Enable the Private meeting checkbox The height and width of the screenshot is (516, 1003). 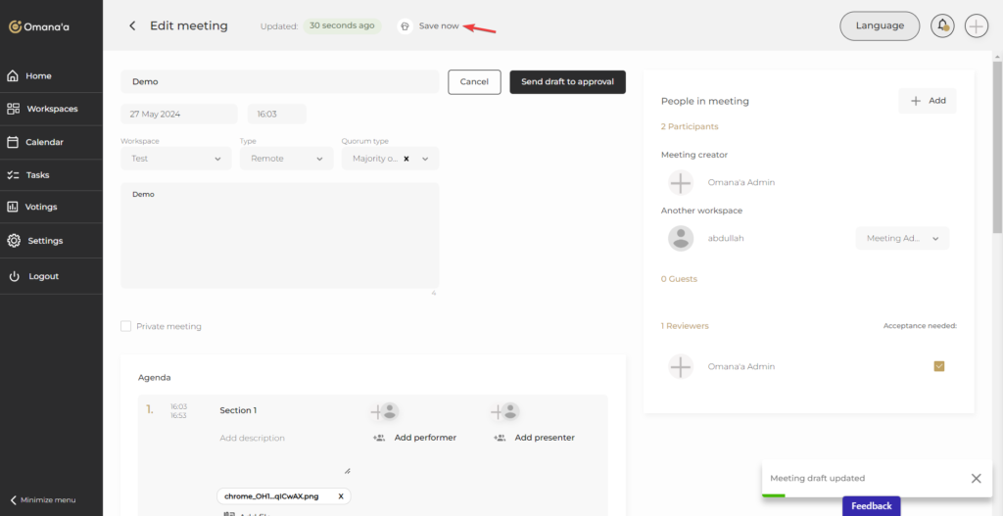click(125, 326)
